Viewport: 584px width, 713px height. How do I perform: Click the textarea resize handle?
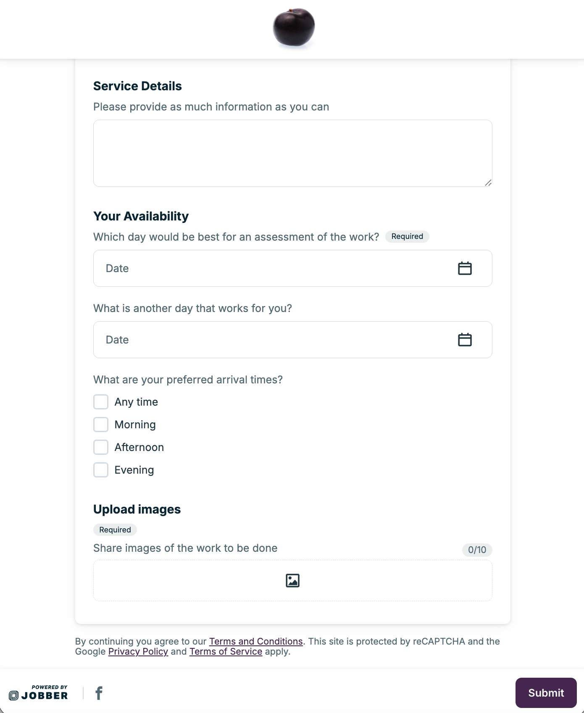tap(488, 183)
